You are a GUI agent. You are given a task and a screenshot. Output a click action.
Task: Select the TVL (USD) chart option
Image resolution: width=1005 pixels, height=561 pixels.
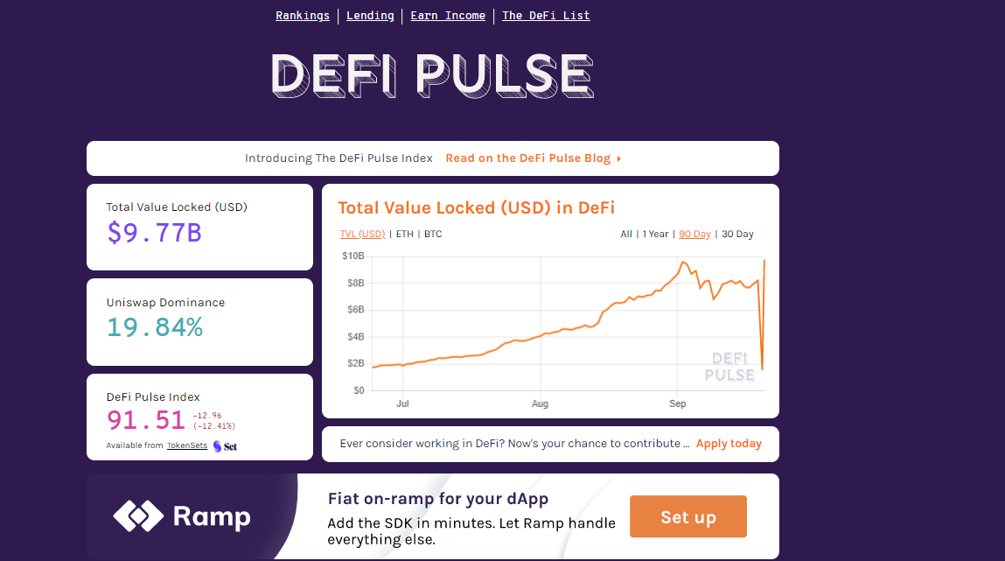pos(362,234)
